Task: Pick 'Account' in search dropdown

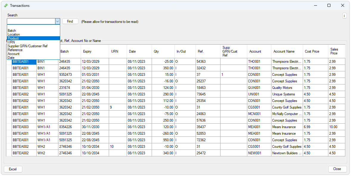Action: click(14, 54)
